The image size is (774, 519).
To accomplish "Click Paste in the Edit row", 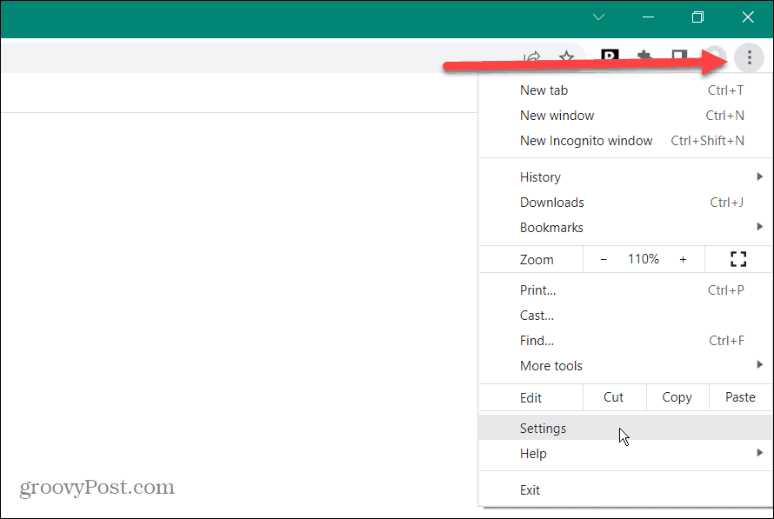I will point(740,397).
